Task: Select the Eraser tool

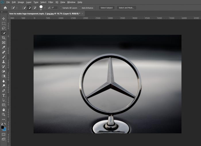Action: tap(3, 71)
